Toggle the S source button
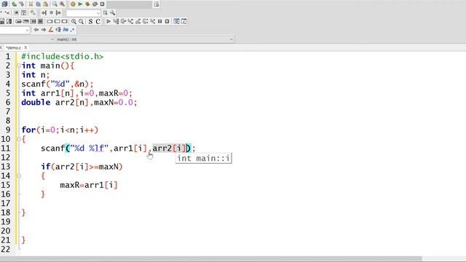 90,21
